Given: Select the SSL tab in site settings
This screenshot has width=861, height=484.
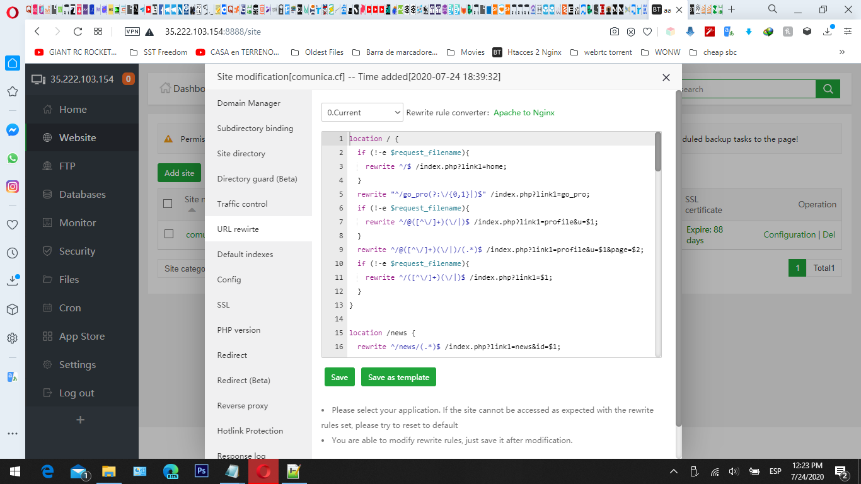Looking at the screenshot, I should [224, 304].
